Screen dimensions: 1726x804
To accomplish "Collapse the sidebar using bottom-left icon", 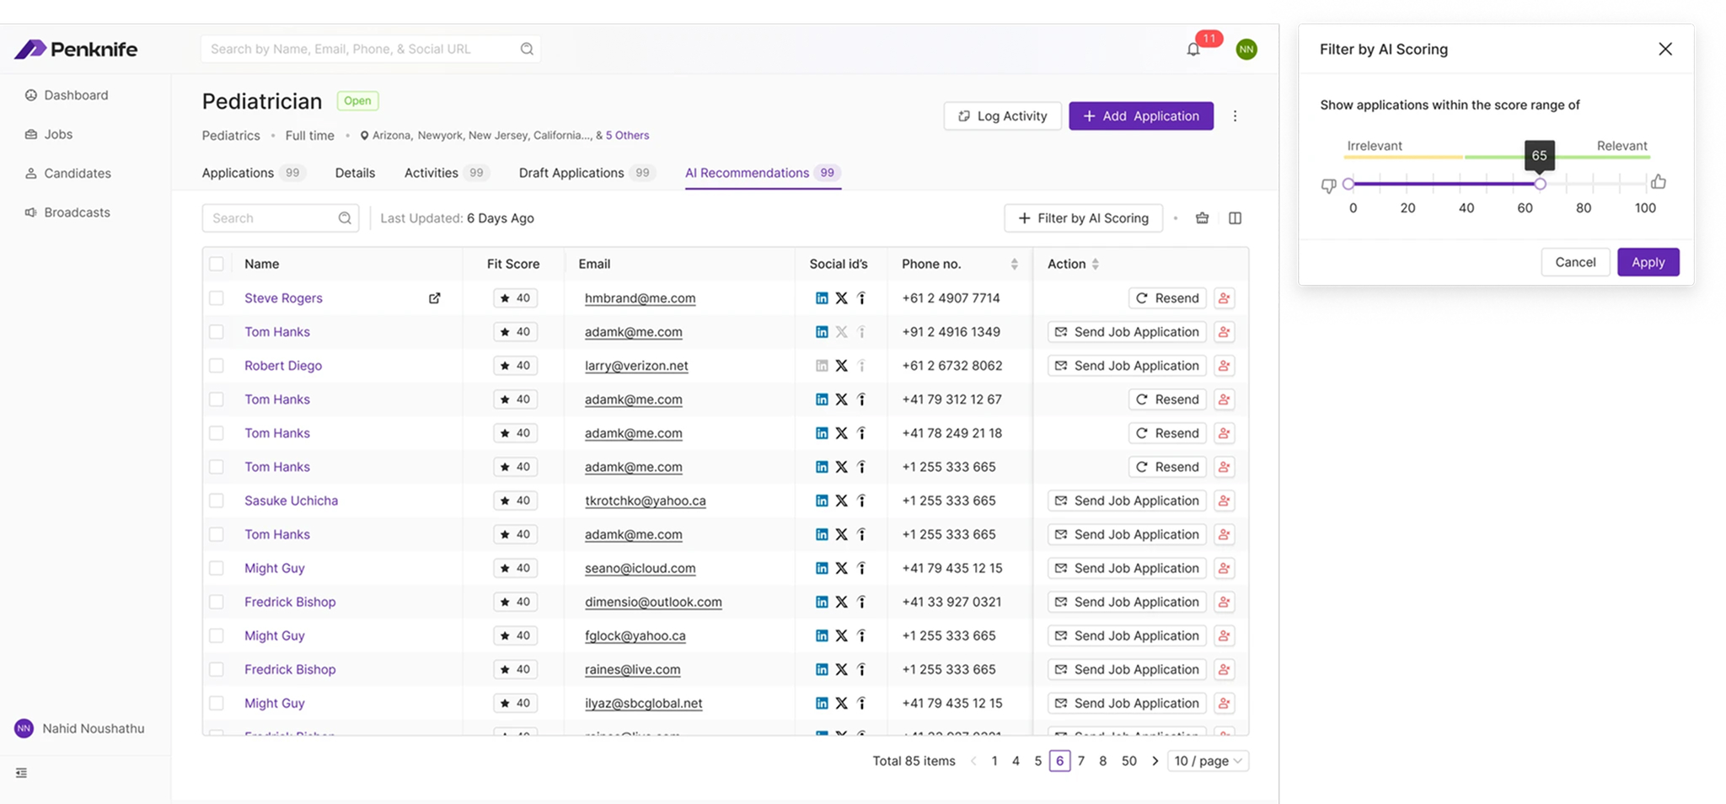I will pyautogui.click(x=21, y=773).
